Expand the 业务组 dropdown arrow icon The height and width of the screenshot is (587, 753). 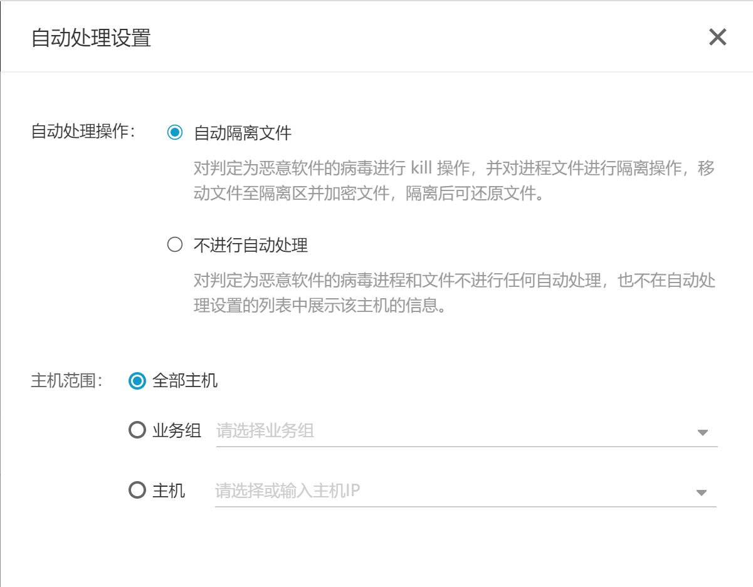tap(702, 432)
